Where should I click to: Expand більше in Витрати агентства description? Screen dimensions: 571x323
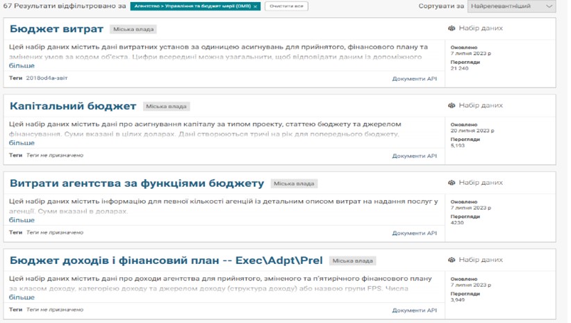pyautogui.click(x=22, y=220)
